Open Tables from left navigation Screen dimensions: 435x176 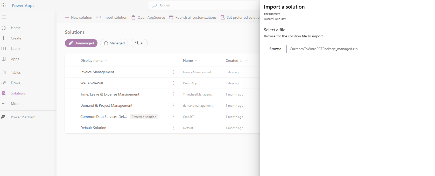pos(16,72)
